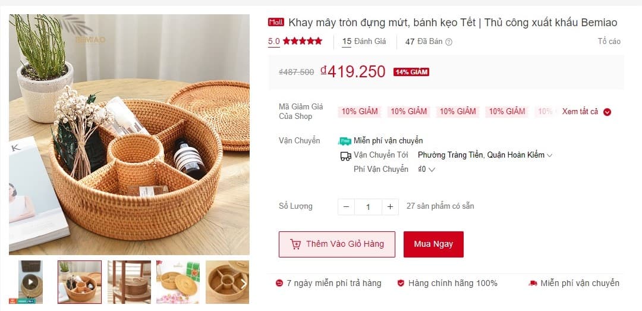Click the 7 ngày miễn phí trả hàng icon
The width and height of the screenshot is (642, 311).
(x=279, y=283)
